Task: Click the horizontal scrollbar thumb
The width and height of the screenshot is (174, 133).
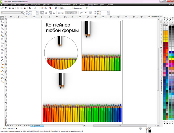Action: pyautogui.click(x=120, y=125)
